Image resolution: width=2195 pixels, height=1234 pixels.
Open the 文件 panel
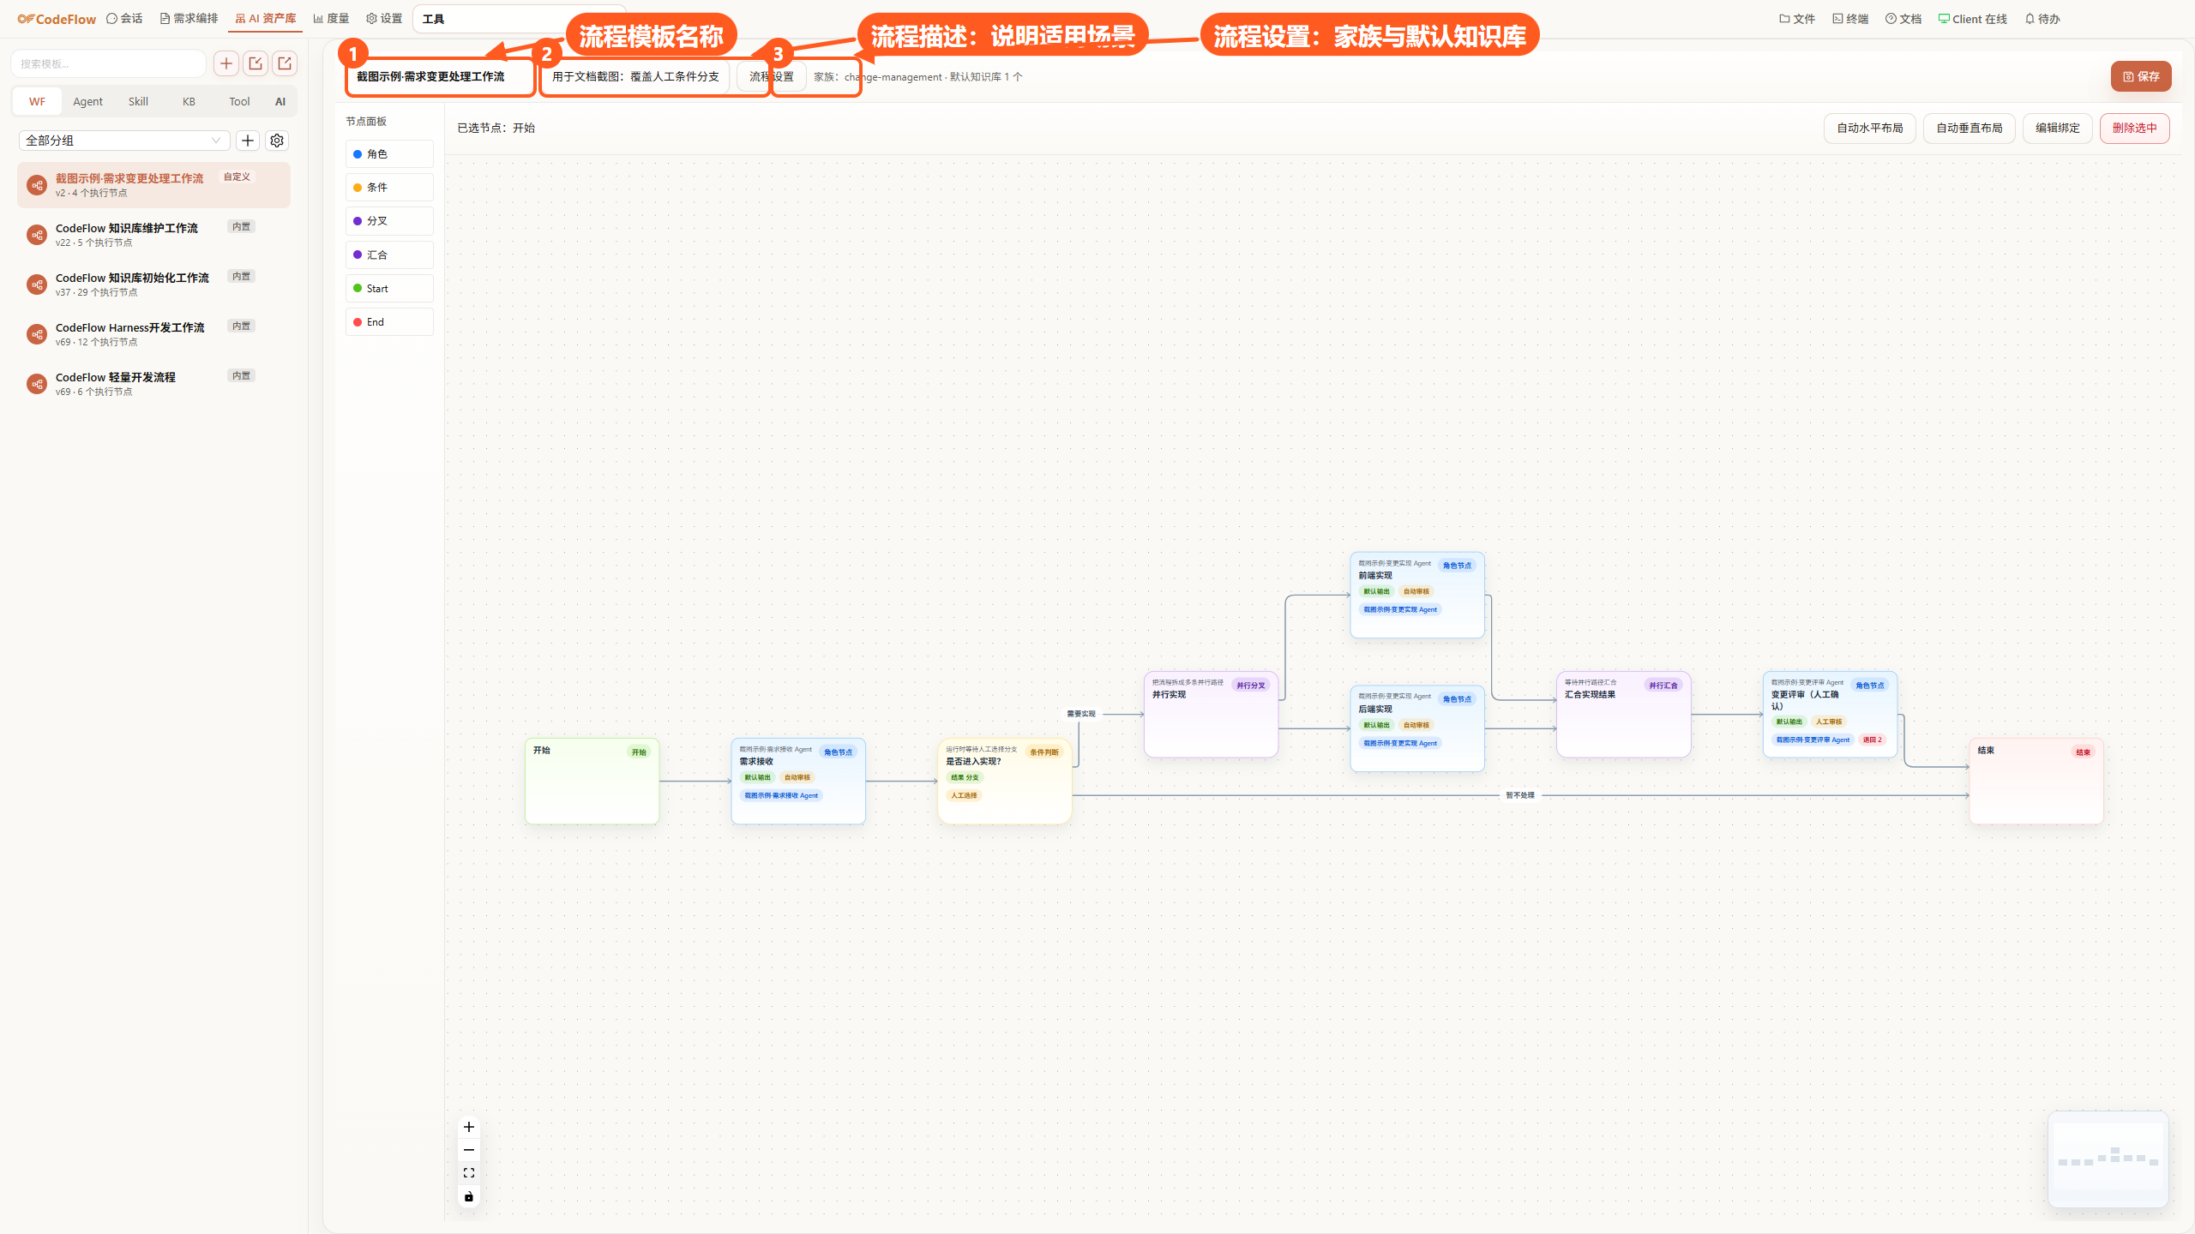[1796, 19]
